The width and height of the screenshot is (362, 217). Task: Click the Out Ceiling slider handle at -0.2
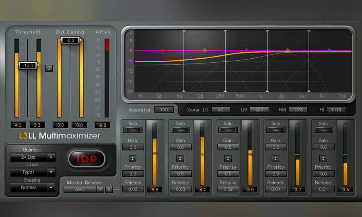pyautogui.click(x=70, y=40)
